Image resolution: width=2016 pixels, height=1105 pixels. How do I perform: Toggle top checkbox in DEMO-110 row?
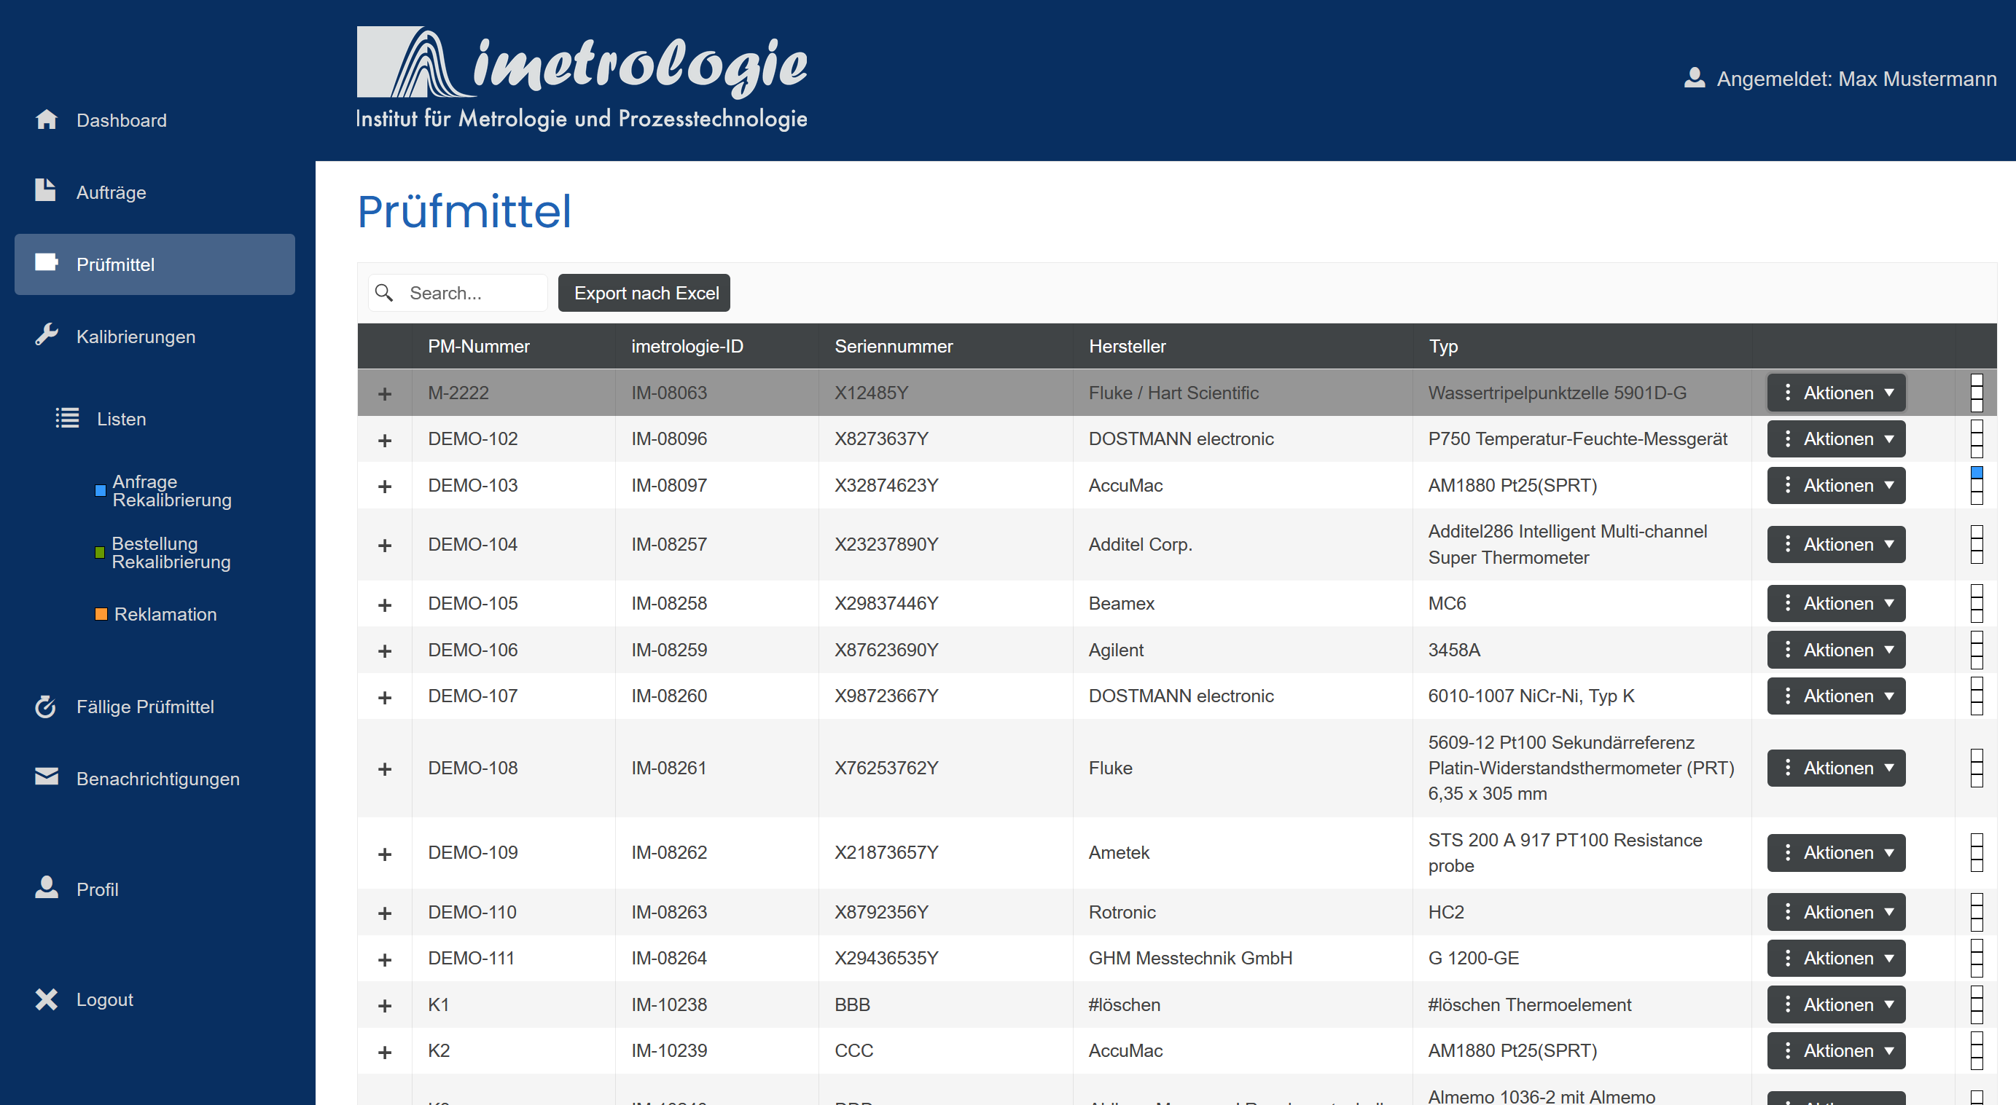point(1976,900)
